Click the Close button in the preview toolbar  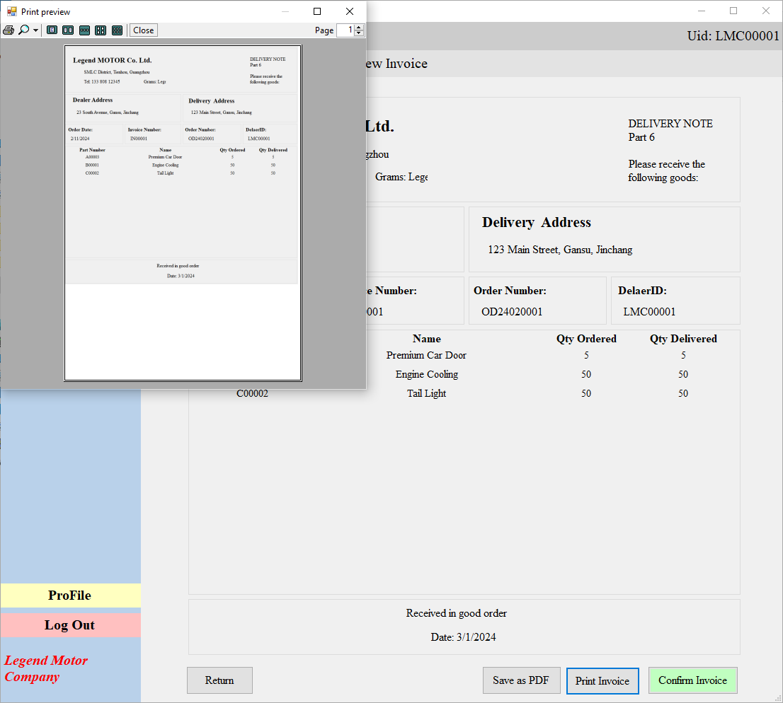point(143,30)
